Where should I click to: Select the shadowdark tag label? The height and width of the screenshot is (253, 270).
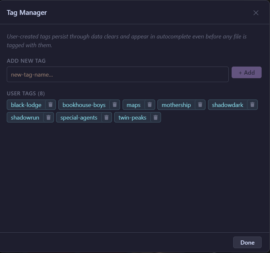(x=227, y=105)
